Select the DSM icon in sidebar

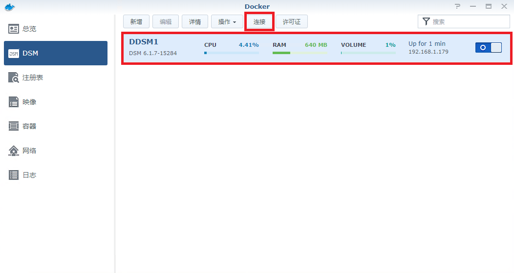click(x=14, y=53)
